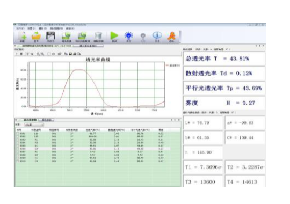Click the close icon of the results panel
The height and width of the screenshot is (204, 290).
[263, 46]
